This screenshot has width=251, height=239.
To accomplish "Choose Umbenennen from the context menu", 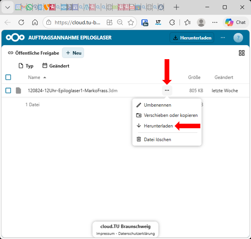I will point(157,105).
